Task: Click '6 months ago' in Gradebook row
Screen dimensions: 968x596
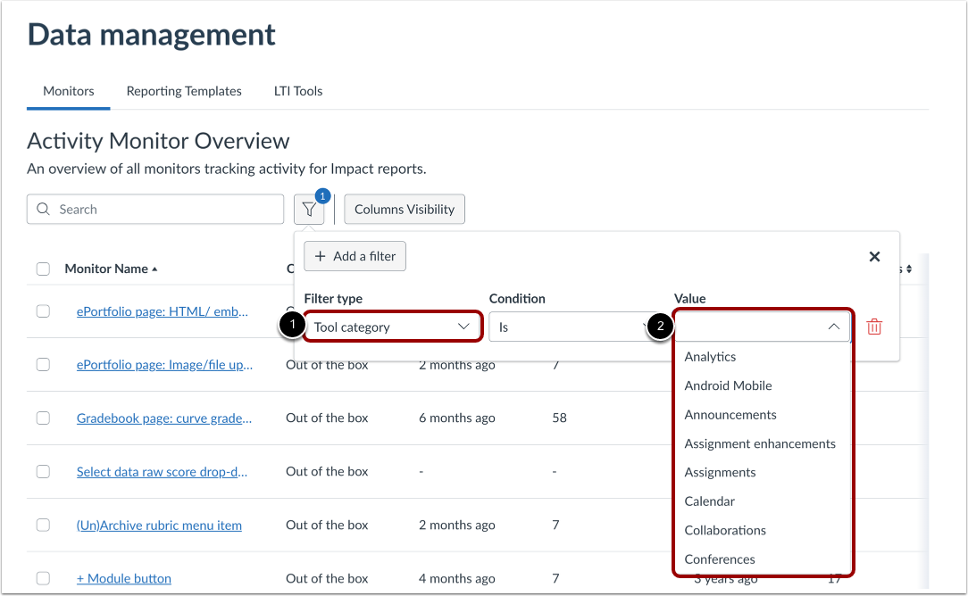Action: [x=457, y=418]
